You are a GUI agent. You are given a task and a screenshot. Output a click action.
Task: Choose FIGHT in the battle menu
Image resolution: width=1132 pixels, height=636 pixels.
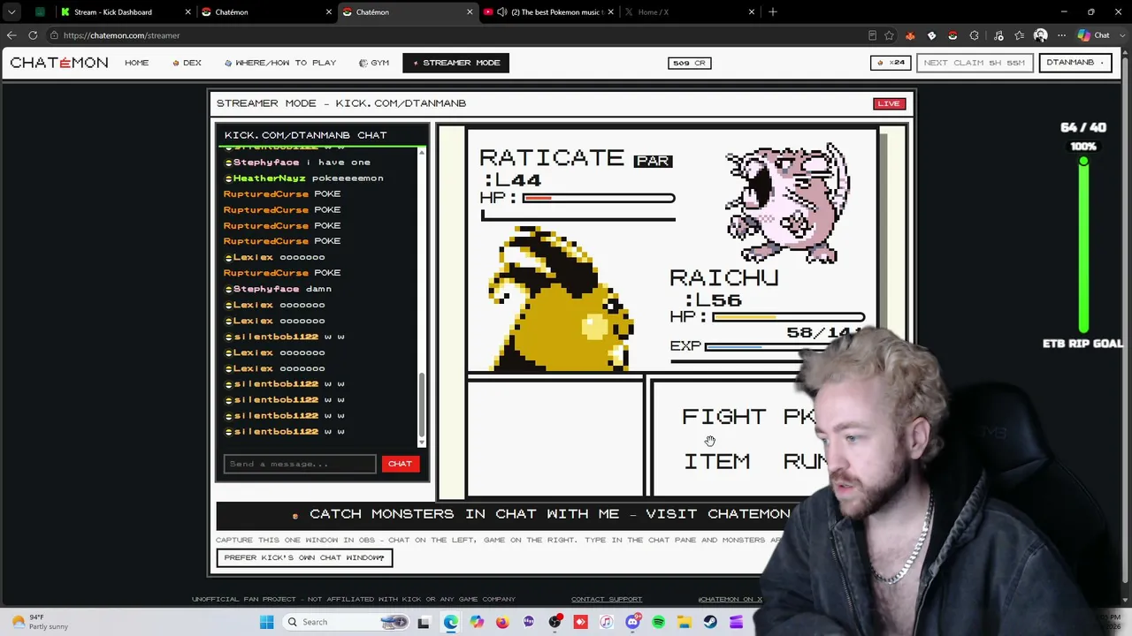point(723,416)
